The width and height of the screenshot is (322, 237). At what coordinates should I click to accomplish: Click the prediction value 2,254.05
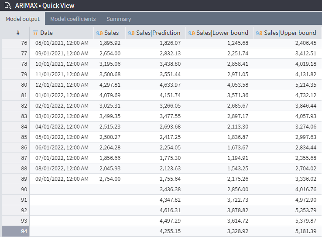coord(170,148)
